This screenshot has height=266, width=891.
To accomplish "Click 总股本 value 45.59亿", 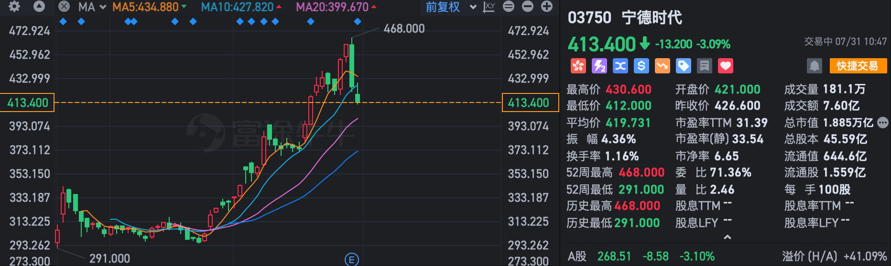I will tap(845, 139).
